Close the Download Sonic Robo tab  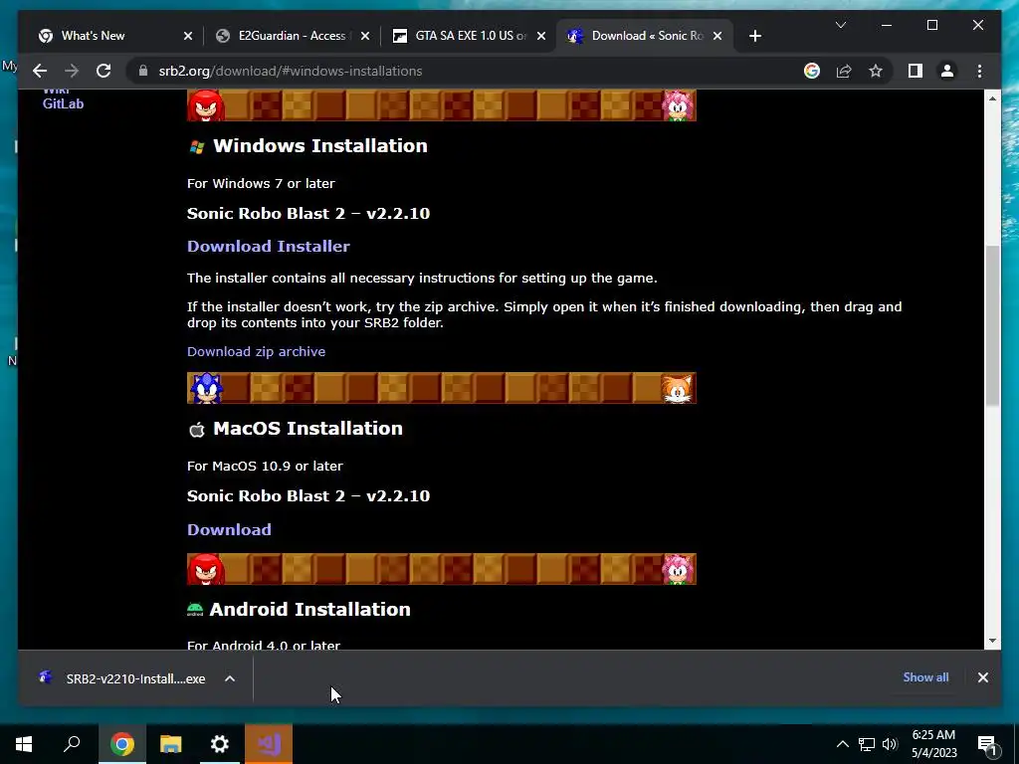pos(716,36)
